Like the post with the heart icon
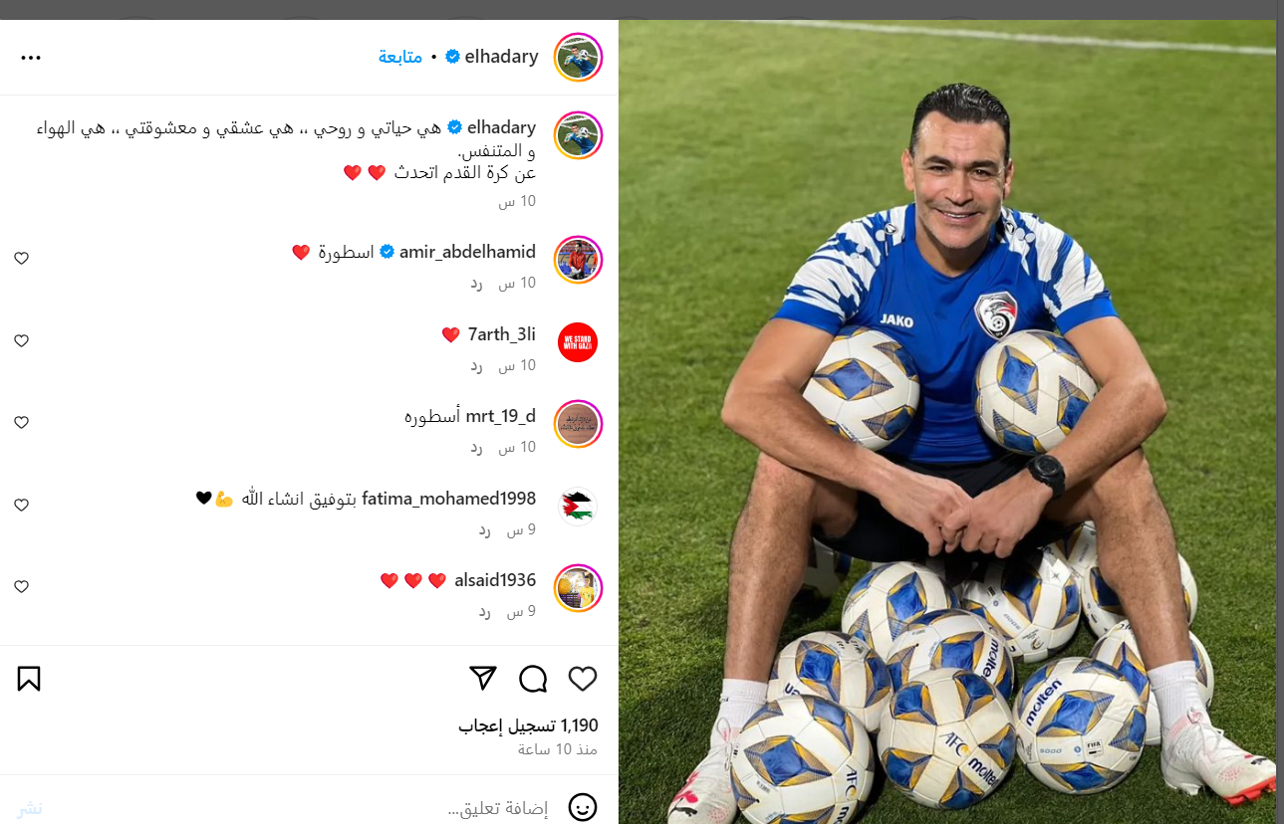1284x824 pixels. (583, 679)
